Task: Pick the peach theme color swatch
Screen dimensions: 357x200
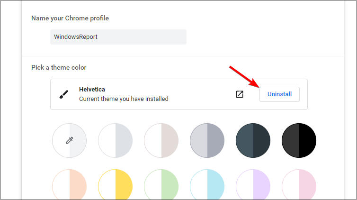Action: (70, 184)
